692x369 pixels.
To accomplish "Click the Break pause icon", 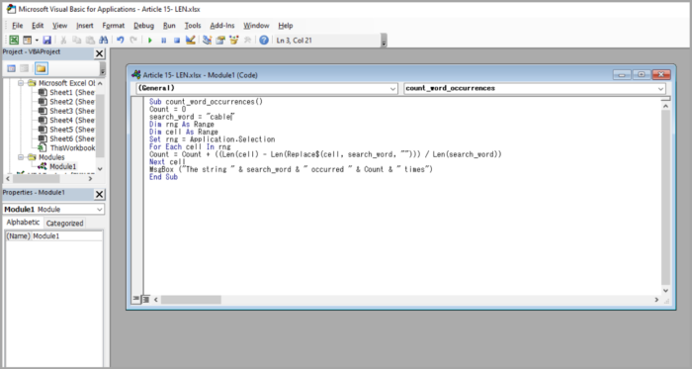I will [x=163, y=41].
